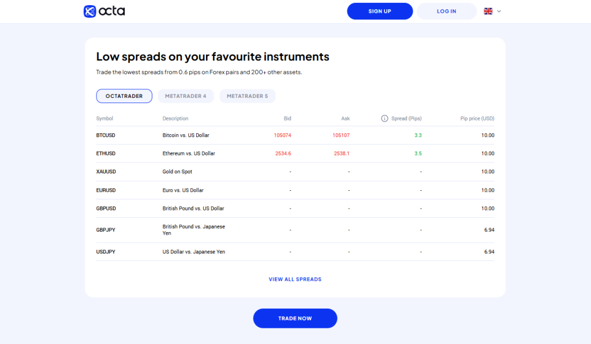Select the BTCUSD symbol row
This screenshot has height=344, width=591.
point(106,135)
